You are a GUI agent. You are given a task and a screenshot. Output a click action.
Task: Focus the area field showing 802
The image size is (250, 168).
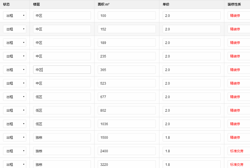coord(127,110)
